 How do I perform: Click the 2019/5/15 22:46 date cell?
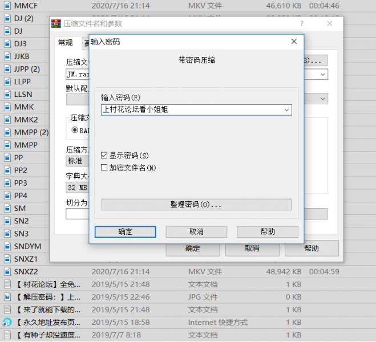coord(120,297)
